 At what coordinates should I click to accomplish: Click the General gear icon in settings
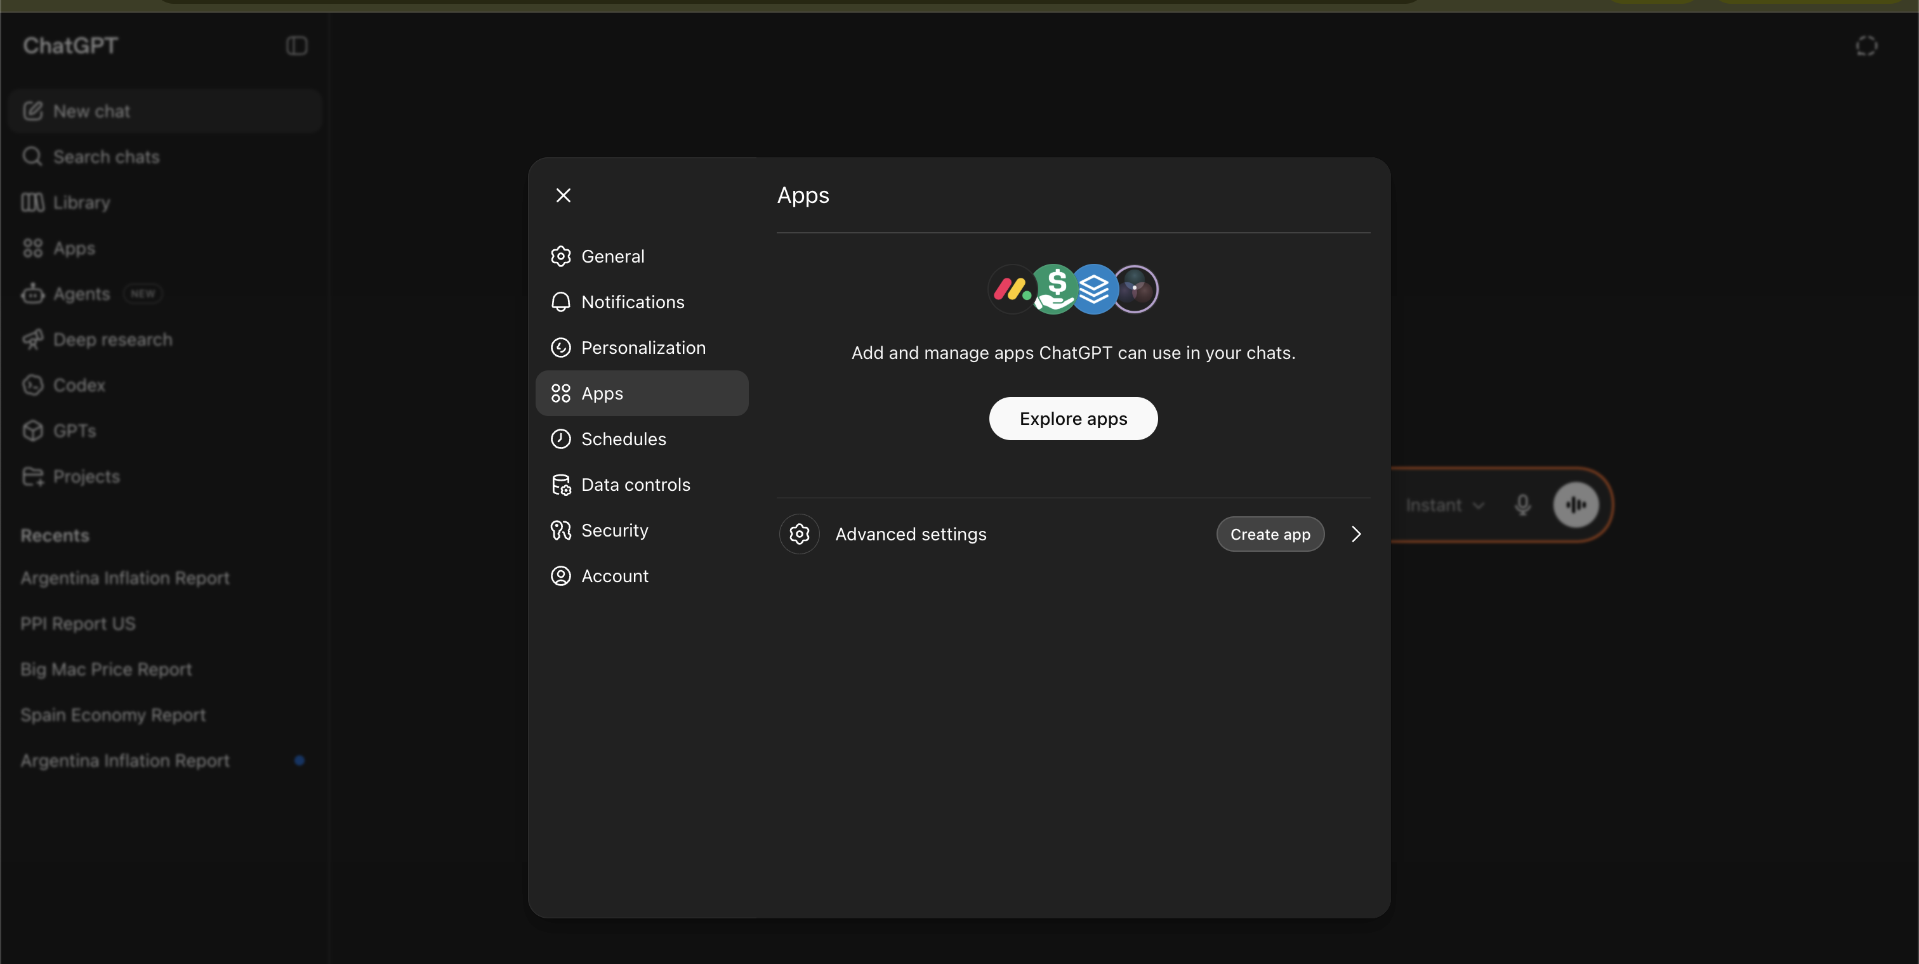pyautogui.click(x=560, y=256)
